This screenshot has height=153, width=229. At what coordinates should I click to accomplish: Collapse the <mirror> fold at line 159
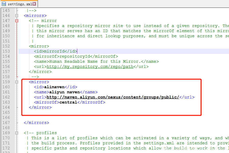[17, 82]
